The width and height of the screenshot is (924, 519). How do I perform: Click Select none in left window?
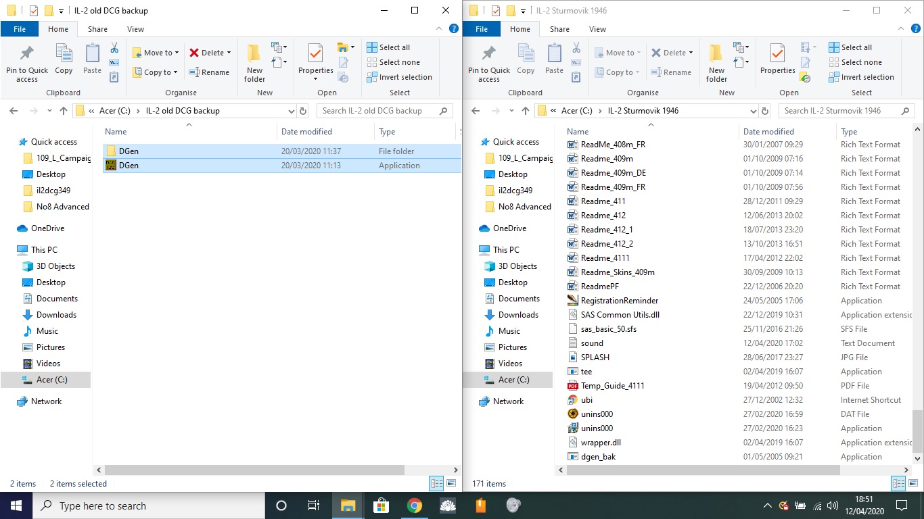pyautogui.click(x=393, y=62)
